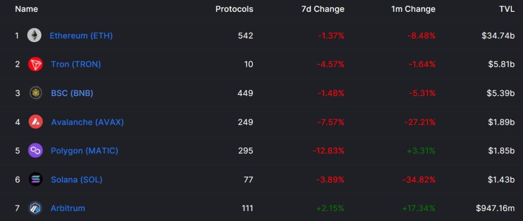Click the Avalanche red logo icon
523x221 pixels.
(35, 122)
